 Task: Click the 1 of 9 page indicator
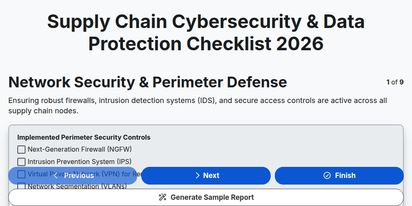tap(395, 82)
